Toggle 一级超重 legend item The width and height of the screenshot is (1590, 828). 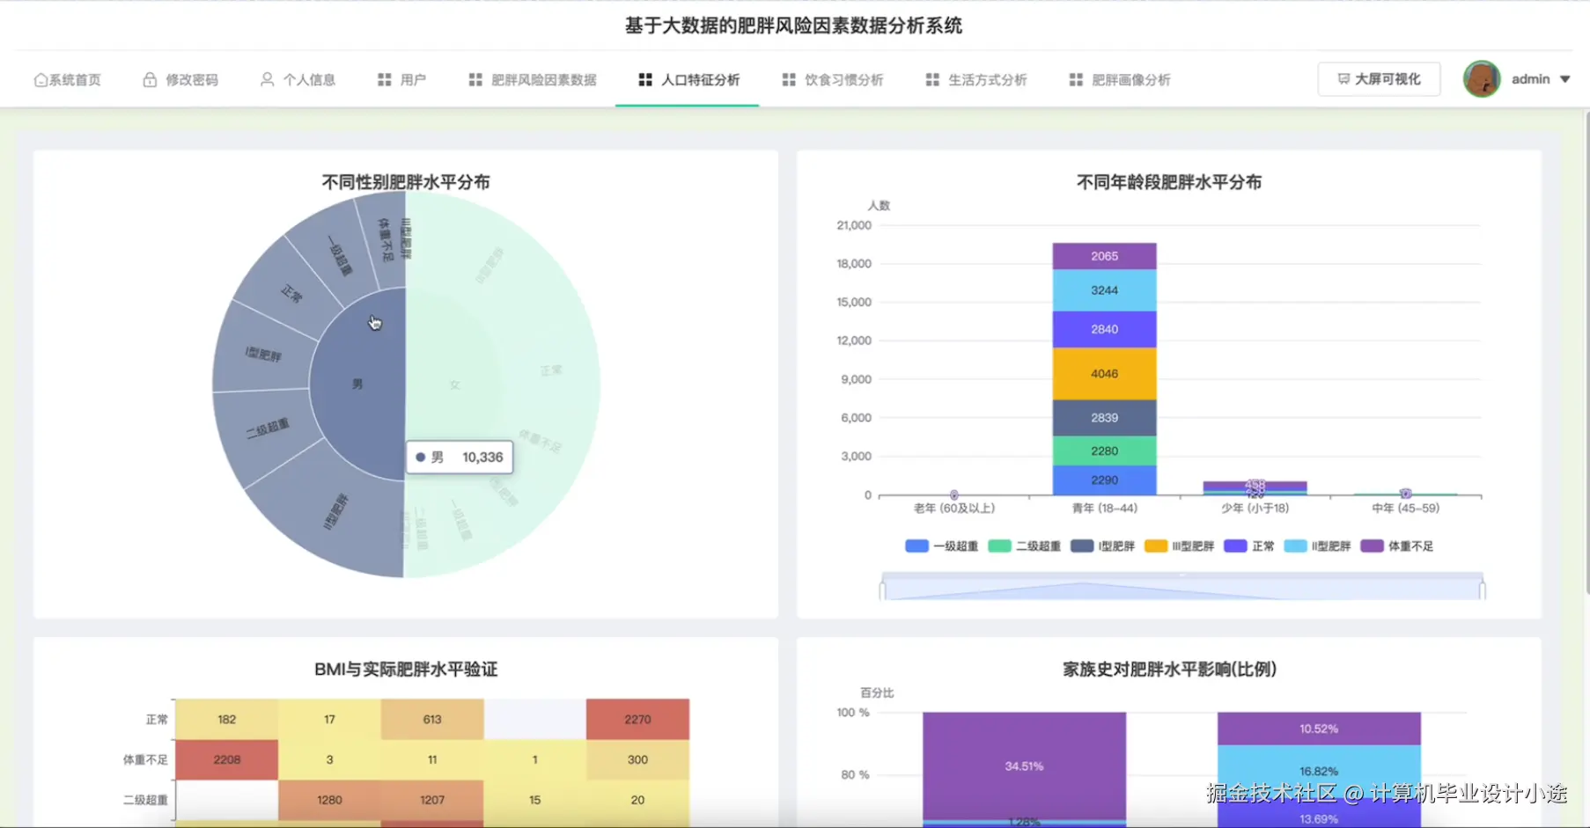(x=941, y=546)
